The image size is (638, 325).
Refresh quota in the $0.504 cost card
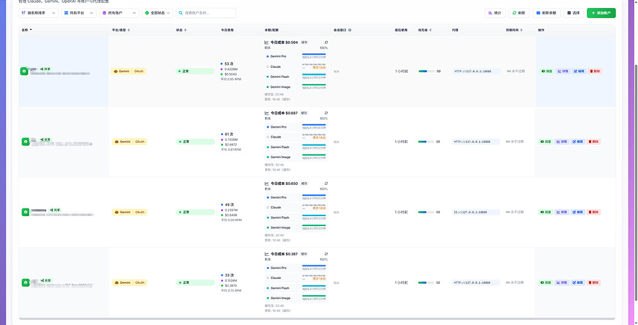click(326, 42)
